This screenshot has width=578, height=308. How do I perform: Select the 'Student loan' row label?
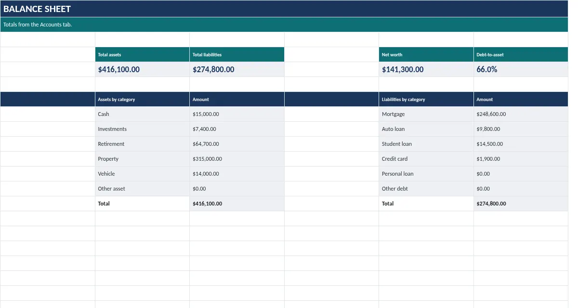tap(426, 144)
